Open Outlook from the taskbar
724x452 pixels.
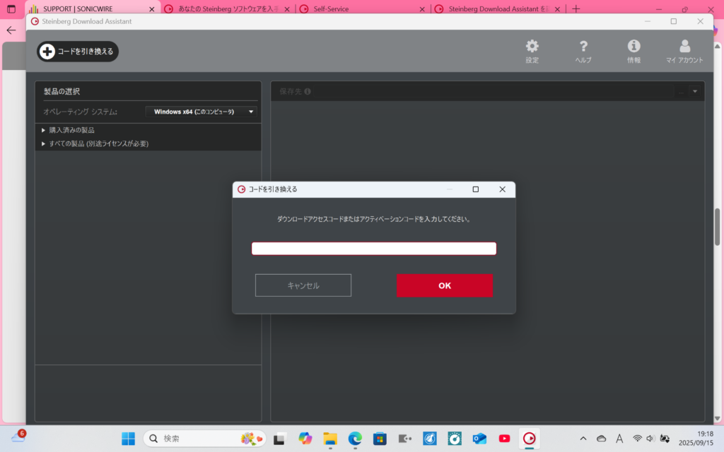(x=479, y=439)
